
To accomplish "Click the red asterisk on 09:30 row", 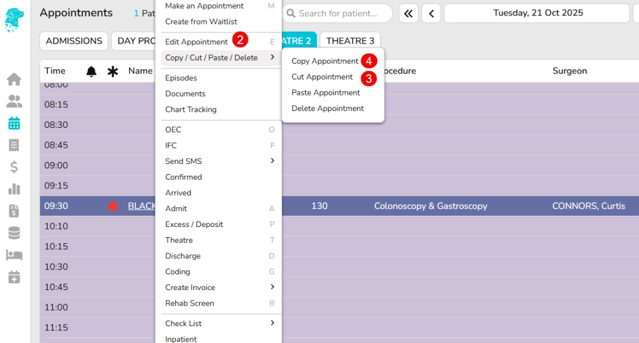I will [x=112, y=206].
